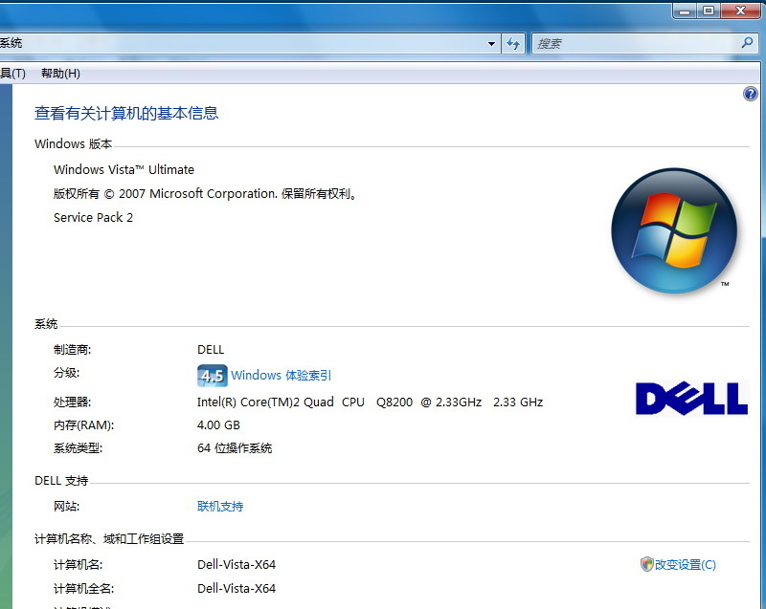The width and height of the screenshot is (766, 609).
Task: Click the 4.5 experience index badge
Action: coord(212,376)
